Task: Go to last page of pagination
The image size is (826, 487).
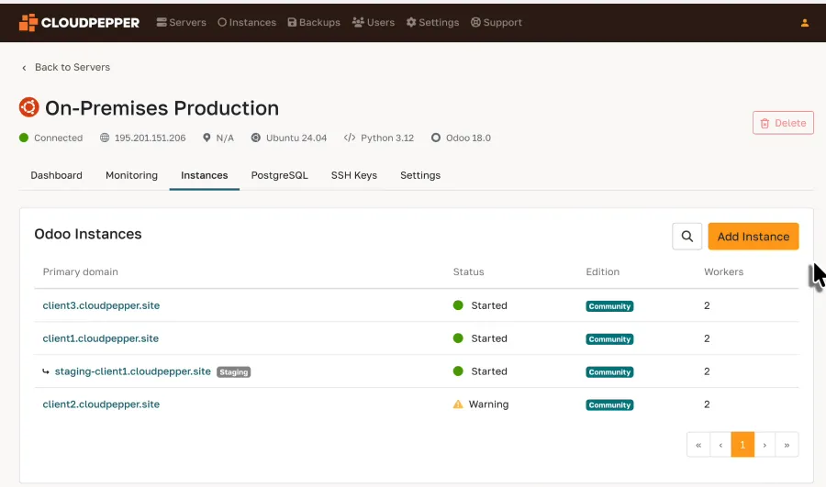Action: coord(787,445)
